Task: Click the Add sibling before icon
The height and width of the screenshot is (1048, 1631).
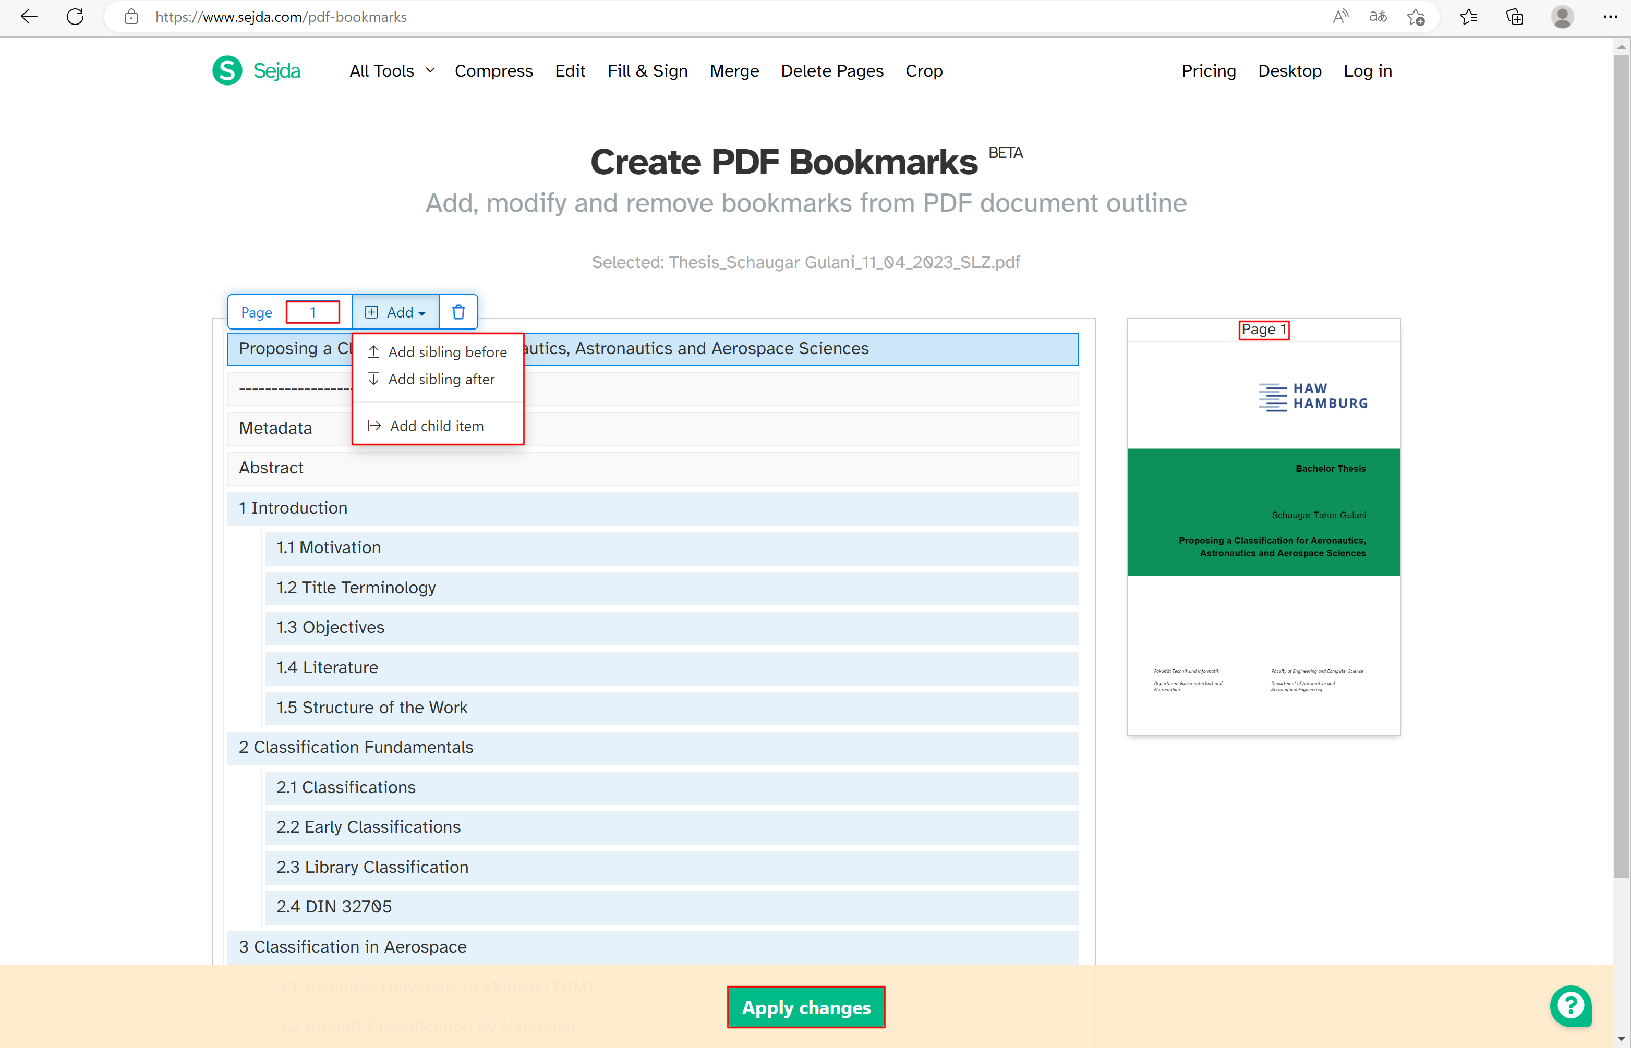Action: pos(373,352)
